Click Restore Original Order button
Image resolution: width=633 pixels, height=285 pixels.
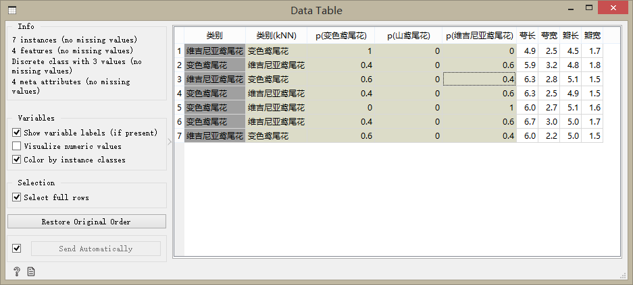click(x=86, y=222)
